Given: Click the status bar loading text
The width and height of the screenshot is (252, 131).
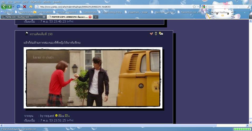Looking at the screenshot, I should click(20, 129).
